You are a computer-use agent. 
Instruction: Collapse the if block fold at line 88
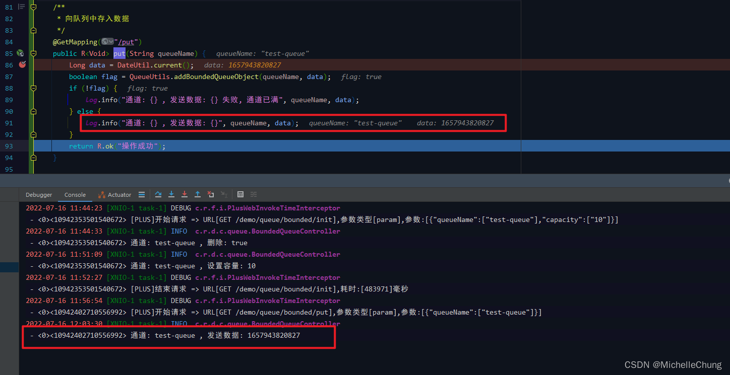point(34,88)
